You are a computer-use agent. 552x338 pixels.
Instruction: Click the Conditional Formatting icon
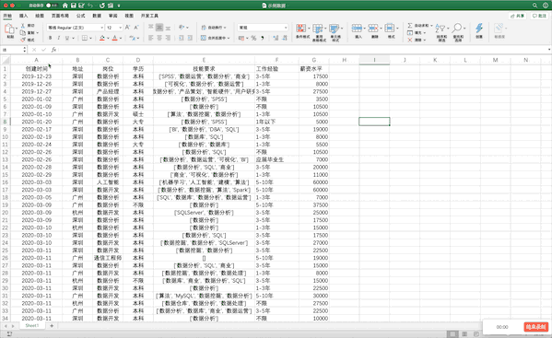click(301, 29)
